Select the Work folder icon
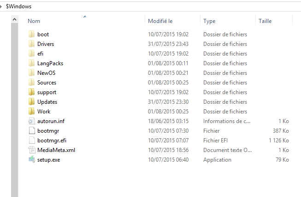The image size is (301, 197). 32,111
